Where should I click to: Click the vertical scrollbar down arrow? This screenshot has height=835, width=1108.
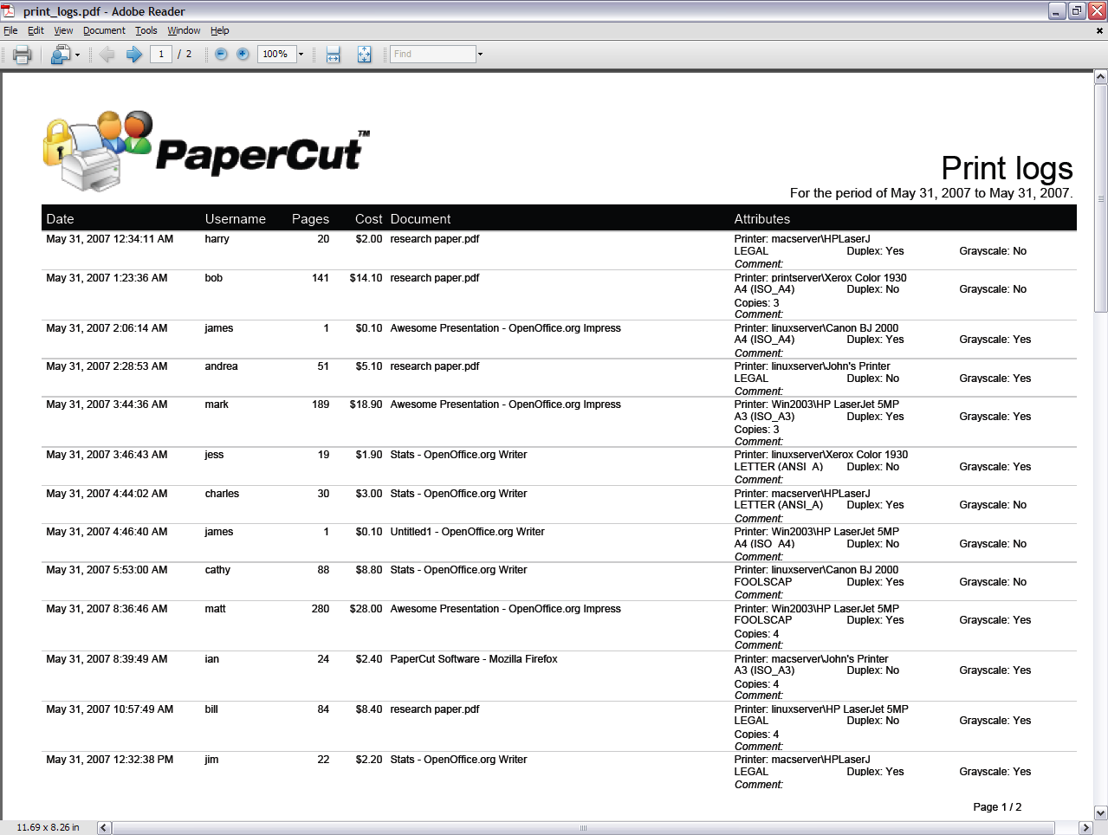point(1100,812)
